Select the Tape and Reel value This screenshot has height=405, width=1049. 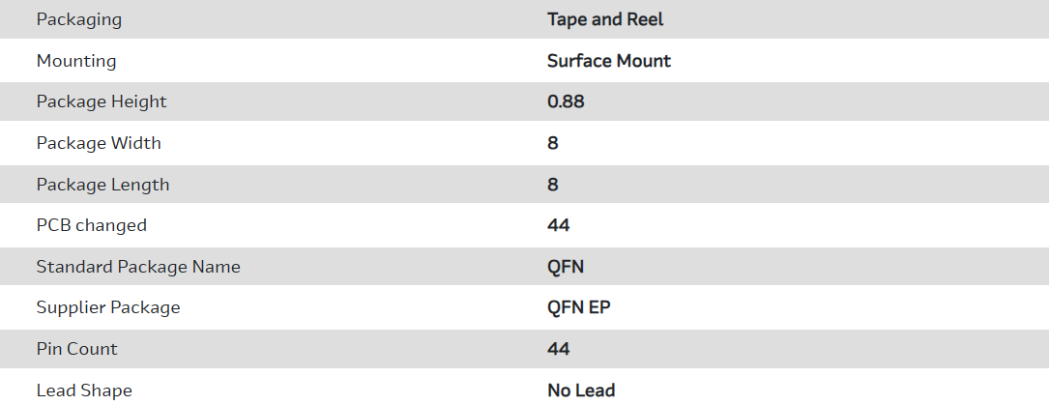pyautogui.click(x=605, y=19)
